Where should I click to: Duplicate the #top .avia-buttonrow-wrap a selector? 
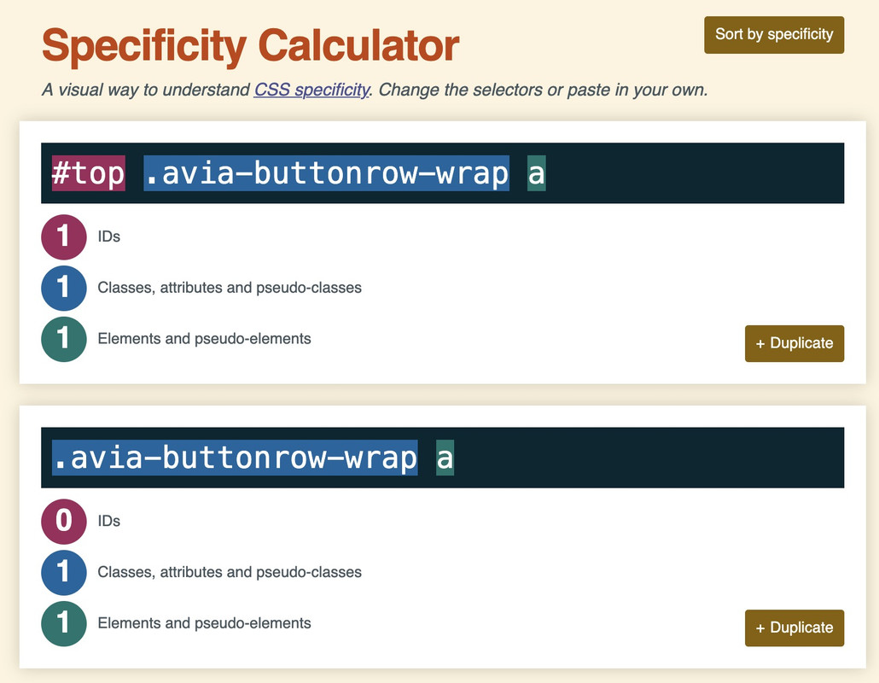point(795,343)
